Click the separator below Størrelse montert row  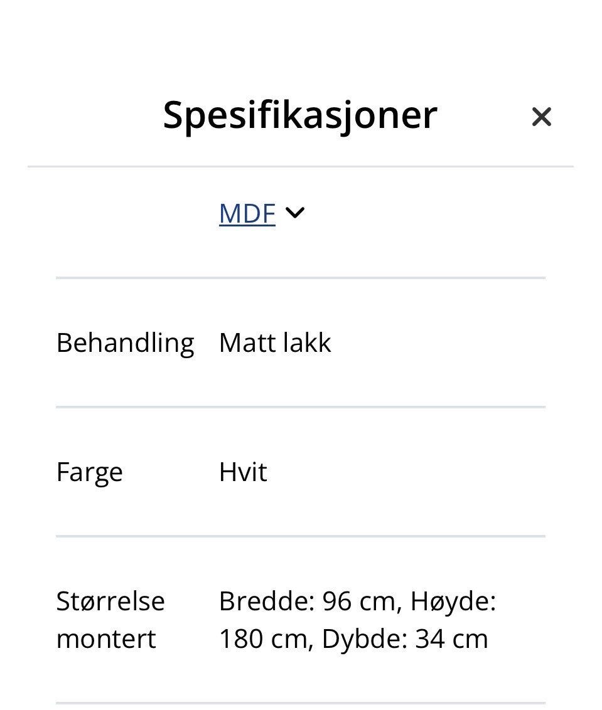point(300,703)
